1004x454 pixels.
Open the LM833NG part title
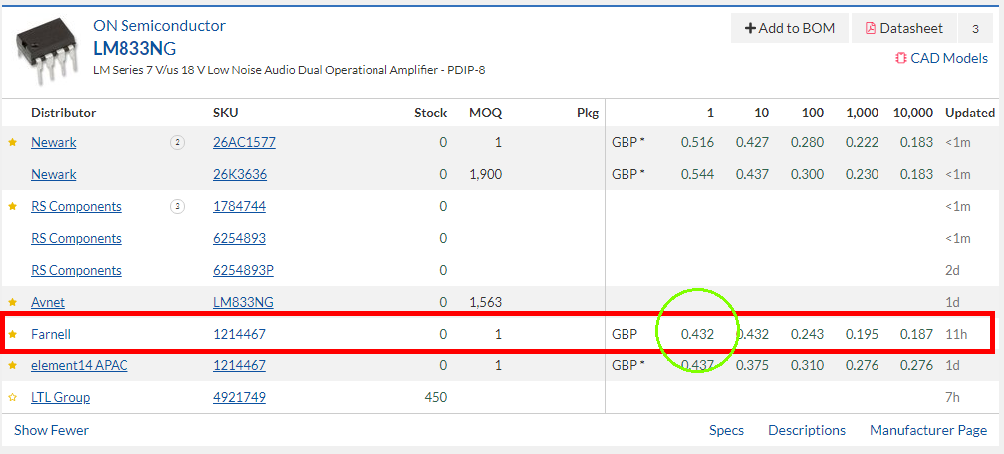tap(134, 48)
